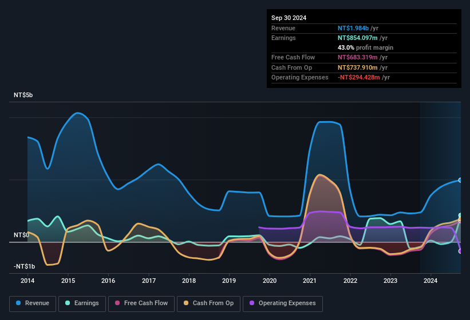Click the 2017 x-axis label
Screen dimensions: 470x320
pos(149,281)
